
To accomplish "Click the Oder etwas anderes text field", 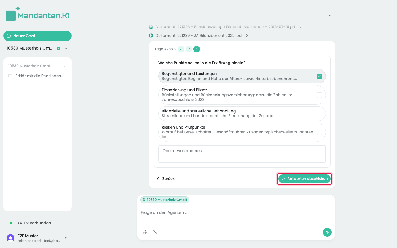I will click(242, 154).
